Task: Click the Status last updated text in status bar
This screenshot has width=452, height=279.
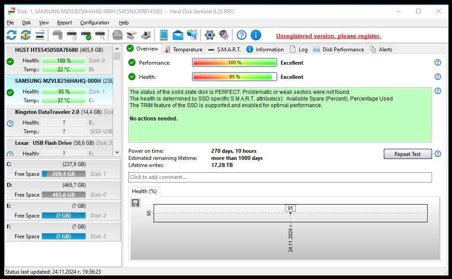Action: click(53, 271)
